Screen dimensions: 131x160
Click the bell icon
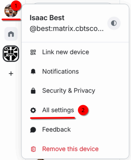click(x=33, y=71)
